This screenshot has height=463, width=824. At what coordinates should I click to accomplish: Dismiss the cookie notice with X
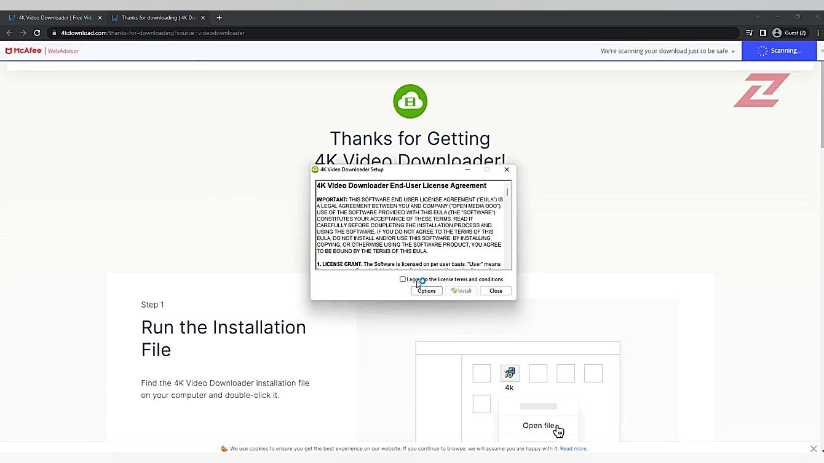[814, 449]
